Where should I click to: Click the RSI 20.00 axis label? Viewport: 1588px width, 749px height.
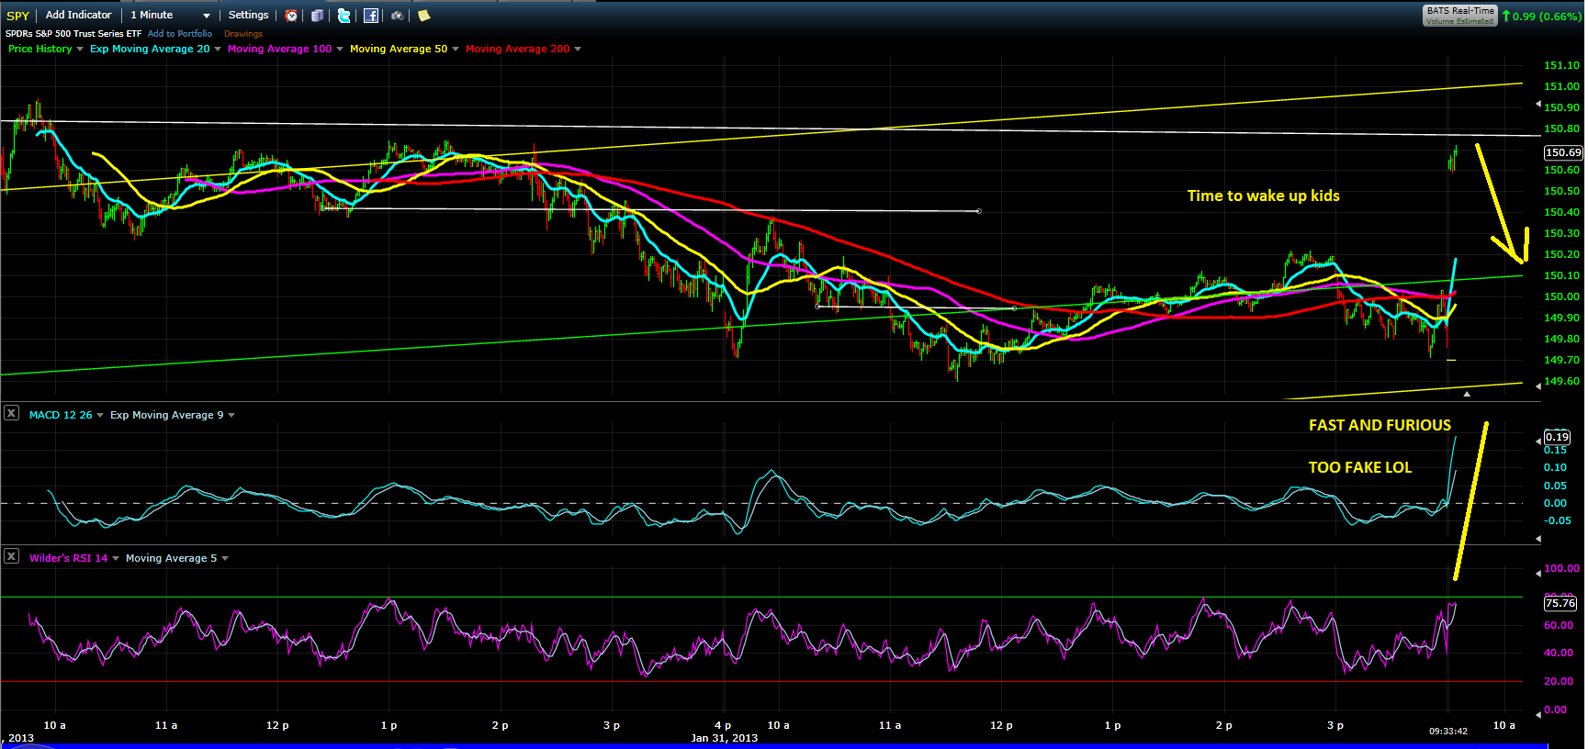click(x=1559, y=681)
